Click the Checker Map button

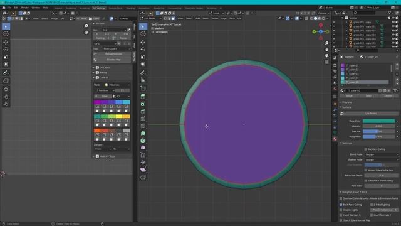coord(112,60)
